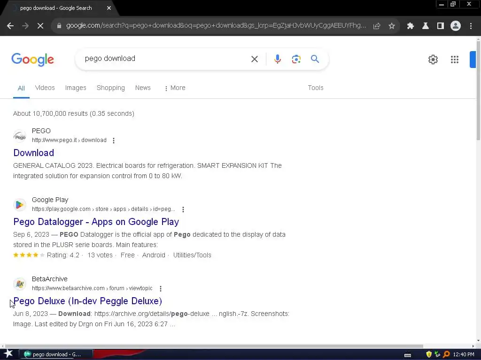Click into the Google search input field
Screen dimensions: 481x360
pos(166,59)
